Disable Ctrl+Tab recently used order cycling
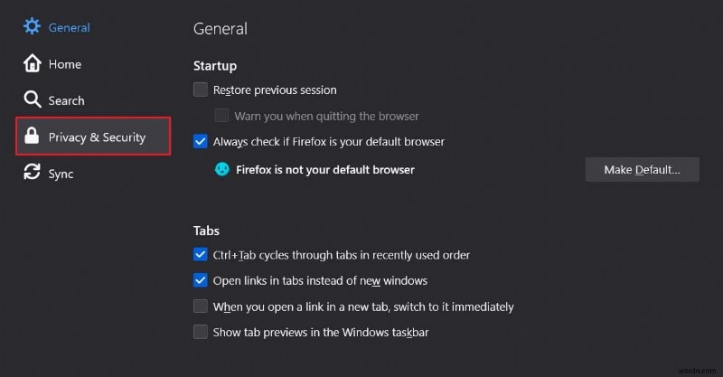The width and height of the screenshot is (723, 377). (x=201, y=255)
